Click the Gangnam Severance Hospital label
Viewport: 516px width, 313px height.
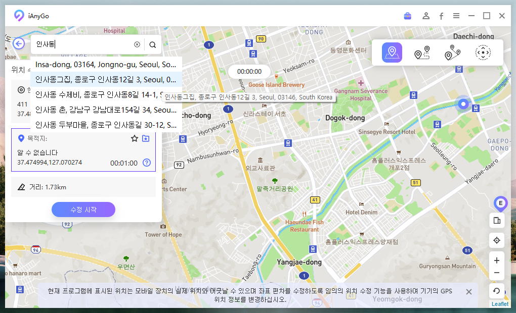pyautogui.click(x=361, y=94)
